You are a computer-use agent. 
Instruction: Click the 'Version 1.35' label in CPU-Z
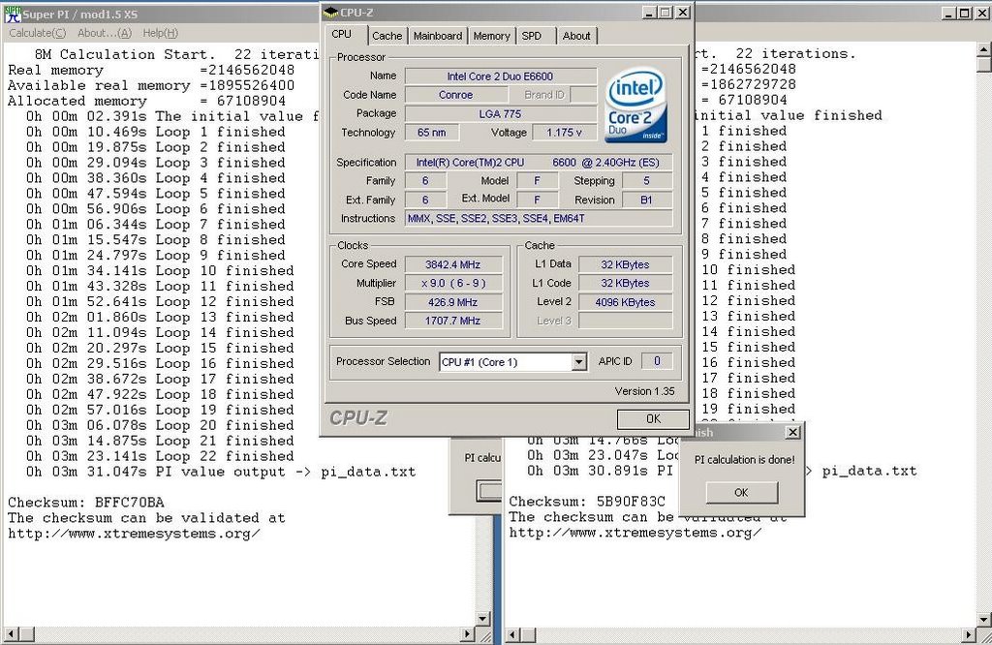[644, 391]
